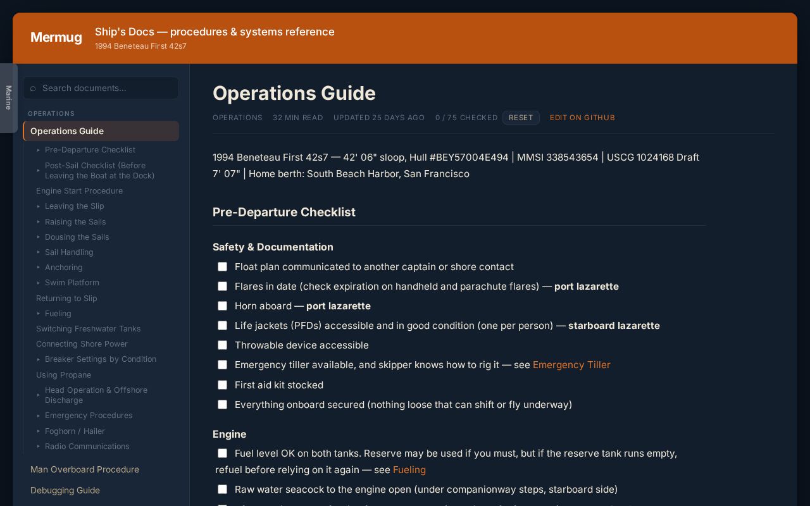Tick the Life jackets (PFDs) accessible checkbox

tap(222, 326)
